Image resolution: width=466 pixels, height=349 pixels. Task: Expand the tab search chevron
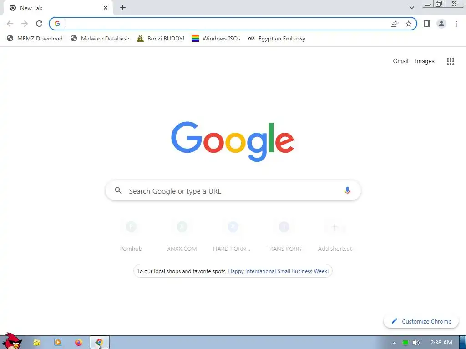tap(411, 8)
